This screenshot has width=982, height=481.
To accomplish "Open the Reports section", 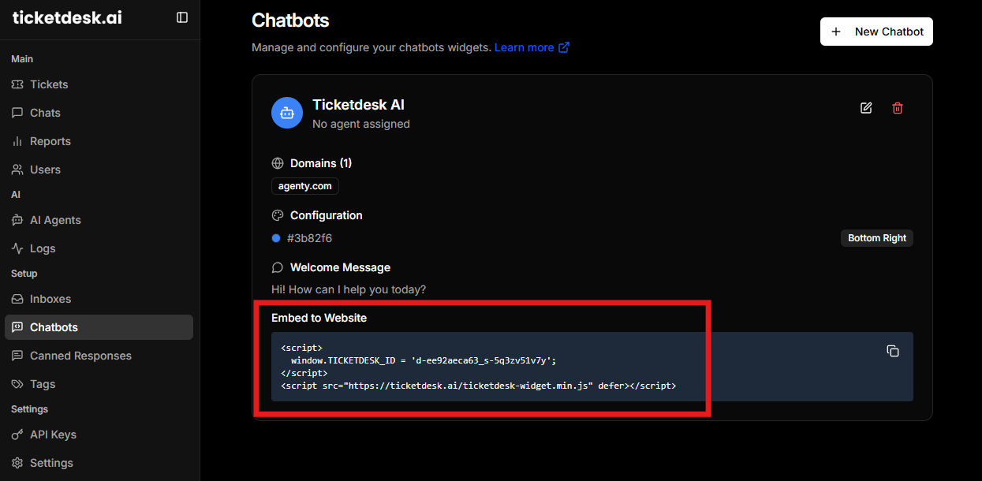I will coord(99,141).
